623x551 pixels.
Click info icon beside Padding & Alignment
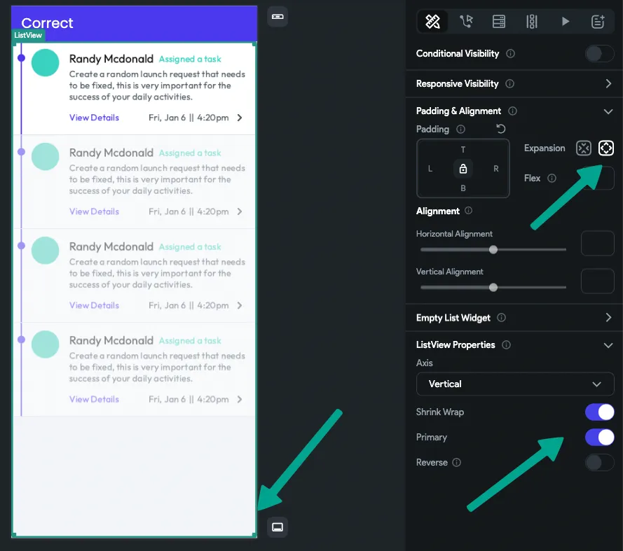coord(512,111)
